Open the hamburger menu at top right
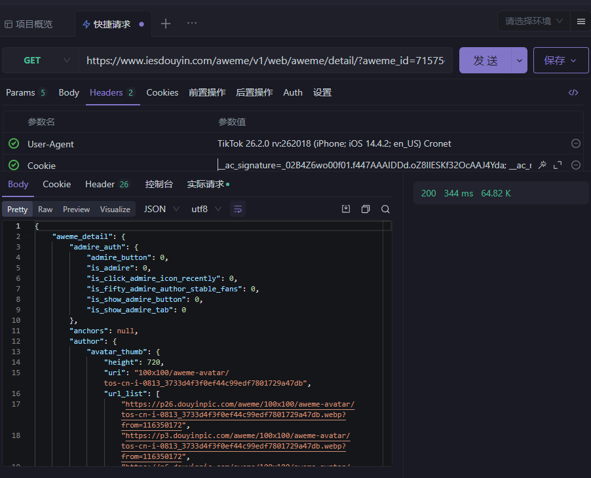 pos(581,22)
